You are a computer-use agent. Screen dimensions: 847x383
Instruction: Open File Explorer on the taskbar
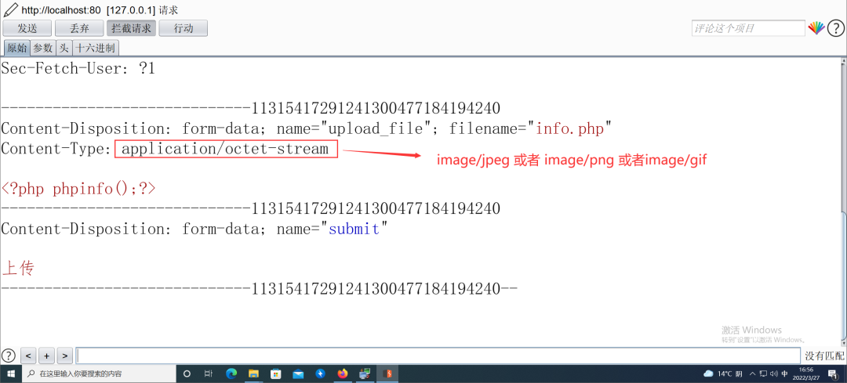click(x=253, y=374)
